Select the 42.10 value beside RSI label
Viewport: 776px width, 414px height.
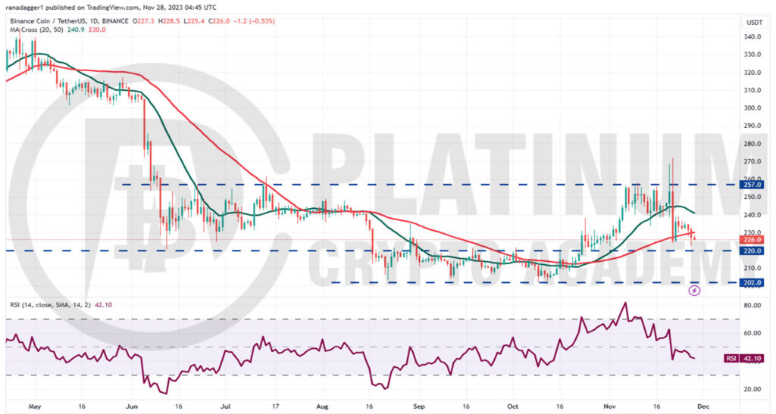tap(103, 305)
